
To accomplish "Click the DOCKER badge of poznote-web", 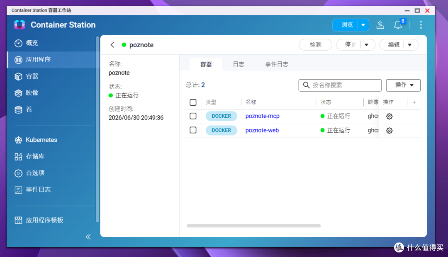I will tap(221, 131).
